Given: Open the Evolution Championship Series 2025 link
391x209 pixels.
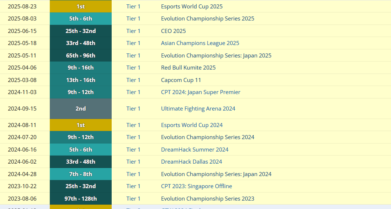Looking at the screenshot, I should coord(208,19).
